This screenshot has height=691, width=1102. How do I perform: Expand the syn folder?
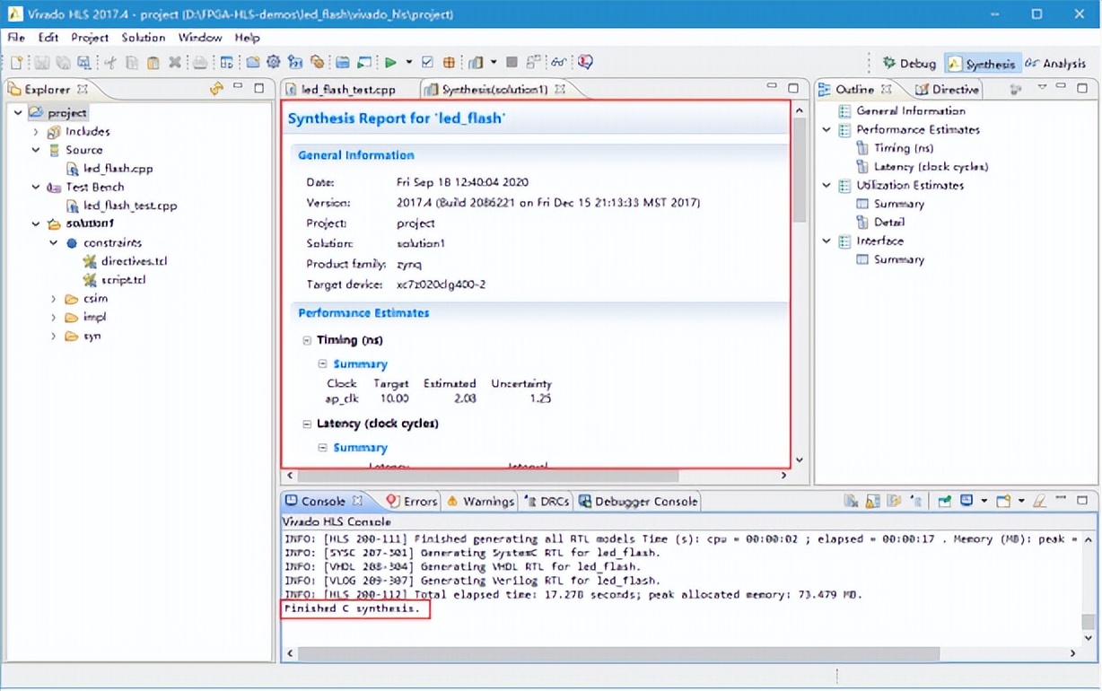[54, 337]
